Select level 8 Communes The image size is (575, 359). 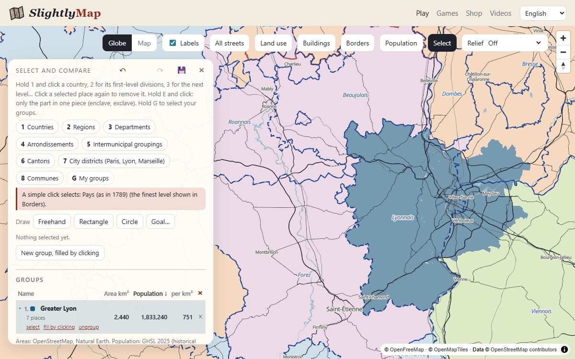[x=40, y=178]
